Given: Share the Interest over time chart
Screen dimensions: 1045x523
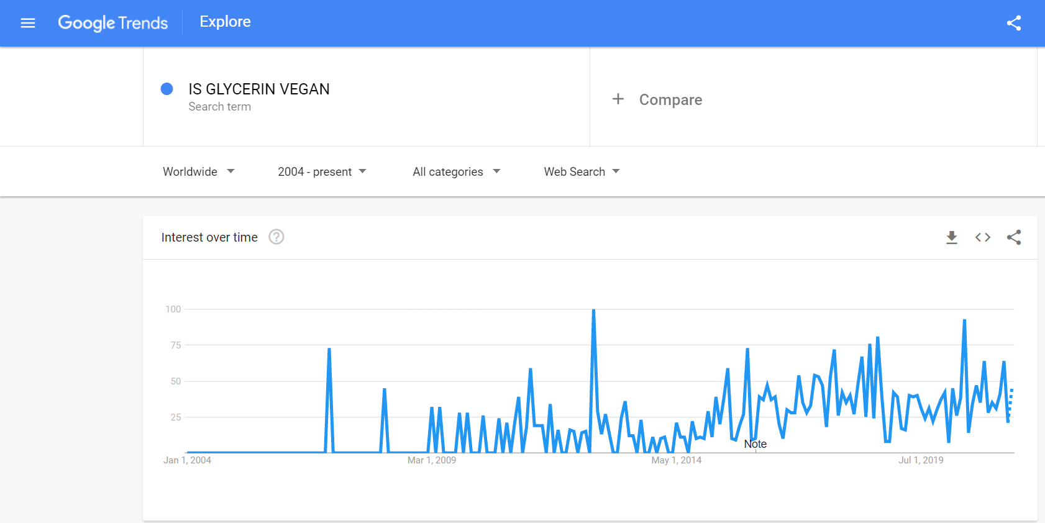Looking at the screenshot, I should (x=1013, y=237).
